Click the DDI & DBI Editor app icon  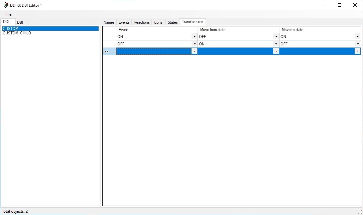point(6,5)
